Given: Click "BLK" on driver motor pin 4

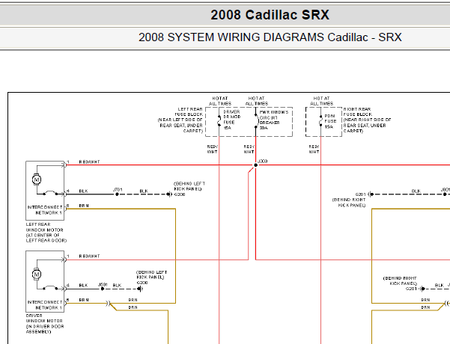Looking at the screenshot, I should coord(84,285).
